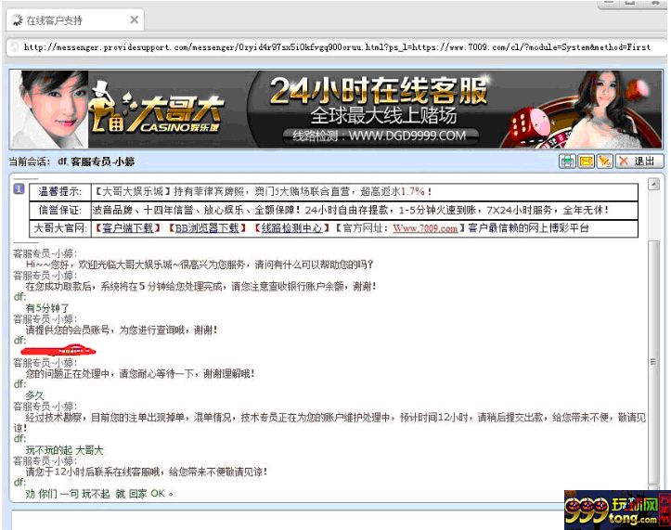Click the 大哥大 Casino banner image
The image size is (671, 530).
tap(336, 110)
